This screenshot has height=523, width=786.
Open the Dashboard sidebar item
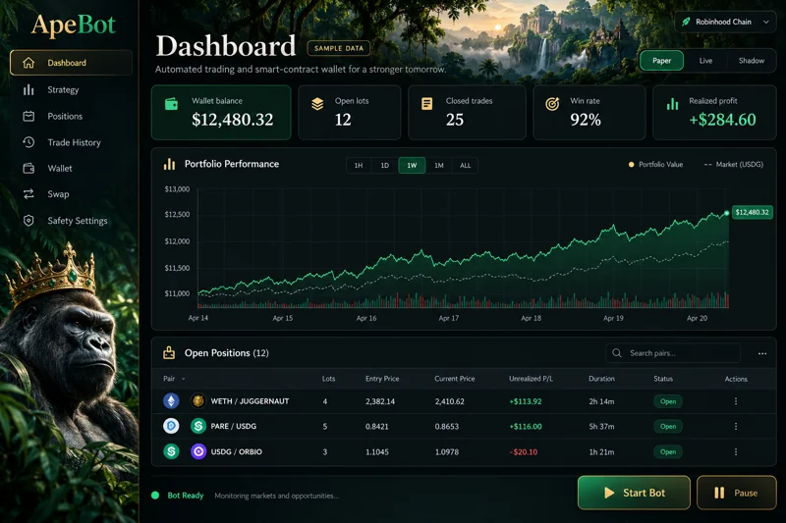[71, 63]
